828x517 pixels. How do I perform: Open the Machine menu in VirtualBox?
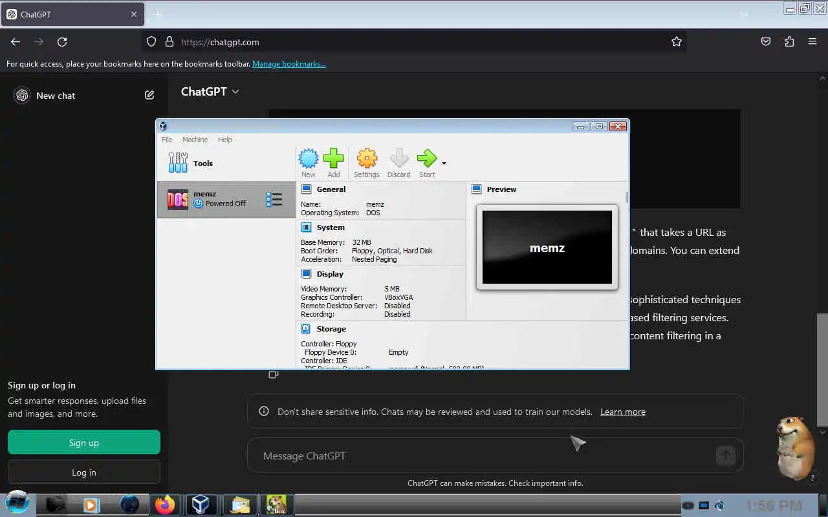click(x=195, y=140)
